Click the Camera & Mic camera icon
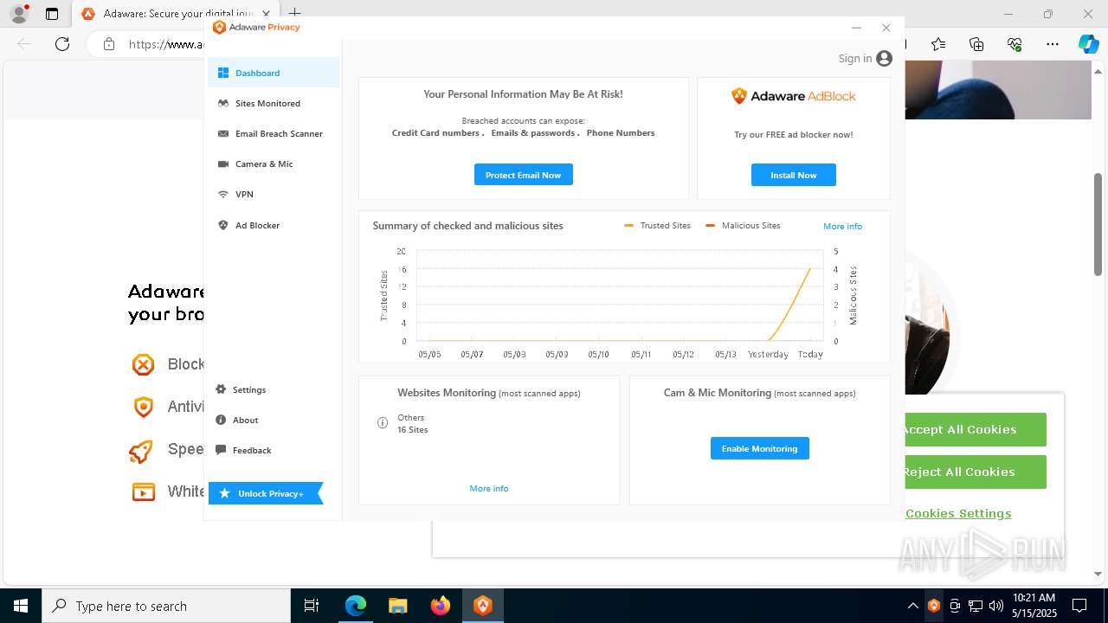Viewport: 1108px width, 623px height. pyautogui.click(x=223, y=164)
